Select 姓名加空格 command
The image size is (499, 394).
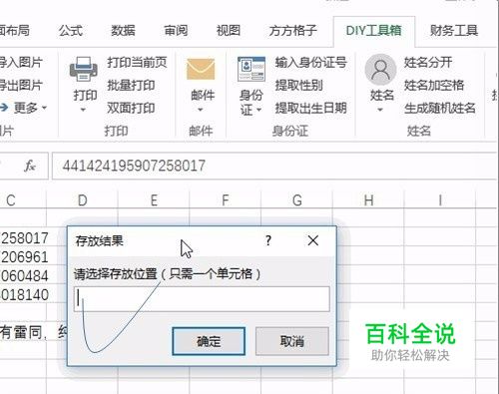(434, 85)
